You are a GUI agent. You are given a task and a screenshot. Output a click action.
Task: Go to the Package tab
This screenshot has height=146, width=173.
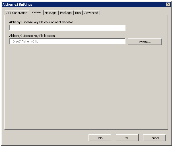(x=66, y=13)
